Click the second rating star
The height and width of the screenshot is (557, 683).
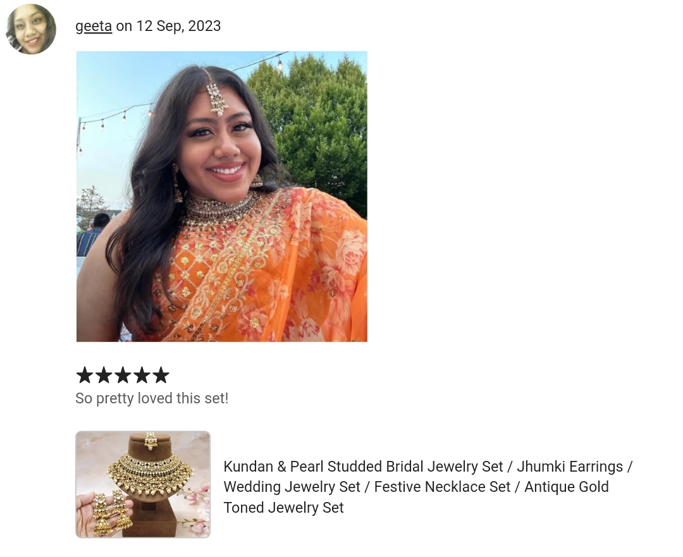pos(104,375)
